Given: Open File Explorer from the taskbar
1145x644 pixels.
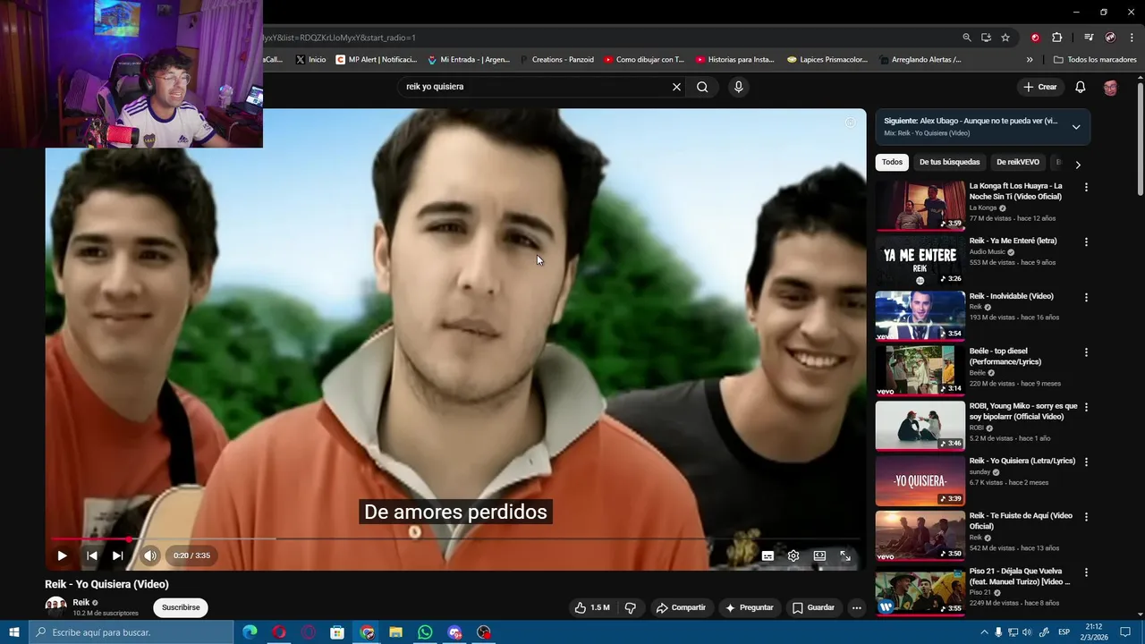Looking at the screenshot, I should coord(395,632).
